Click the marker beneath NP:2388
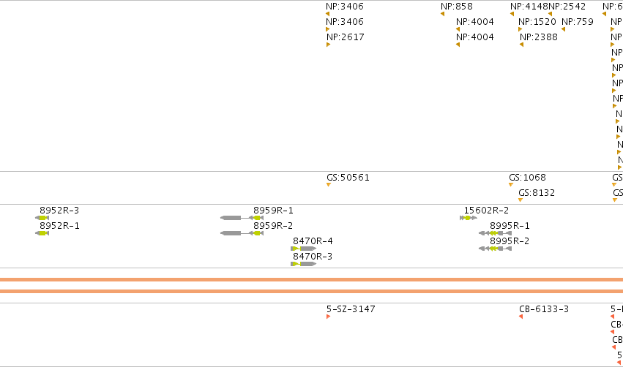Viewport: 623px width, 367px height. tap(522, 45)
